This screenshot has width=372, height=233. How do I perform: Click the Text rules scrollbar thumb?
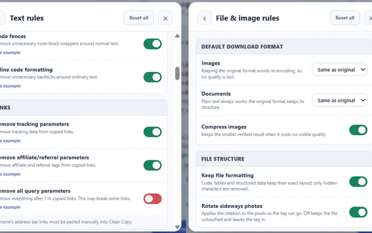(177, 74)
